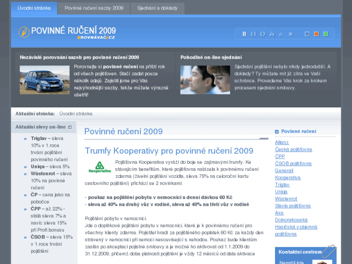Choose the fluid width layout icon
352x264 pixels.
pos(262,34)
